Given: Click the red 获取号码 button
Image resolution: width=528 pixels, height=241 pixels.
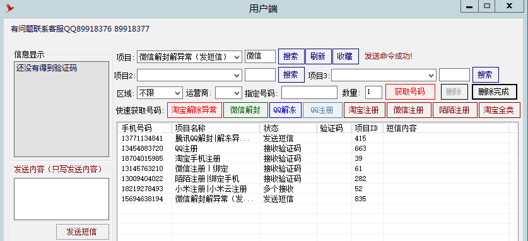Looking at the screenshot, I should (410, 92).
